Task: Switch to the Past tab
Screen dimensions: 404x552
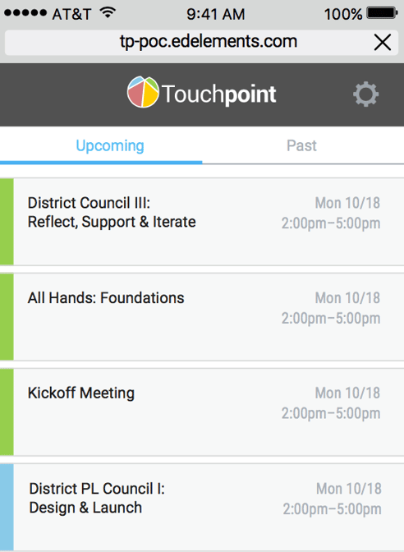Action: coord(302,145)
